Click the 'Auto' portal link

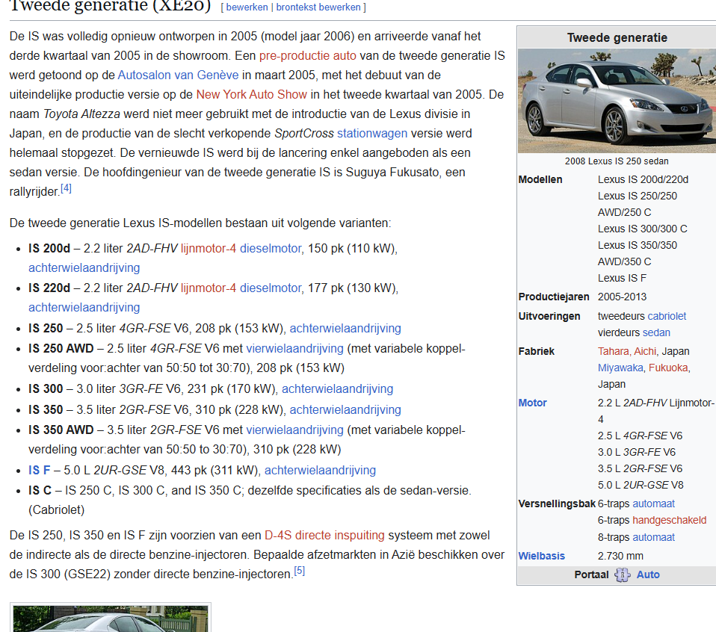click(x=648, y=575)
